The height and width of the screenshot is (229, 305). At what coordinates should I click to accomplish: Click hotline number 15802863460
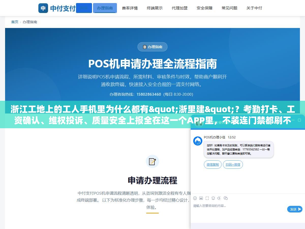pos(149,94)
